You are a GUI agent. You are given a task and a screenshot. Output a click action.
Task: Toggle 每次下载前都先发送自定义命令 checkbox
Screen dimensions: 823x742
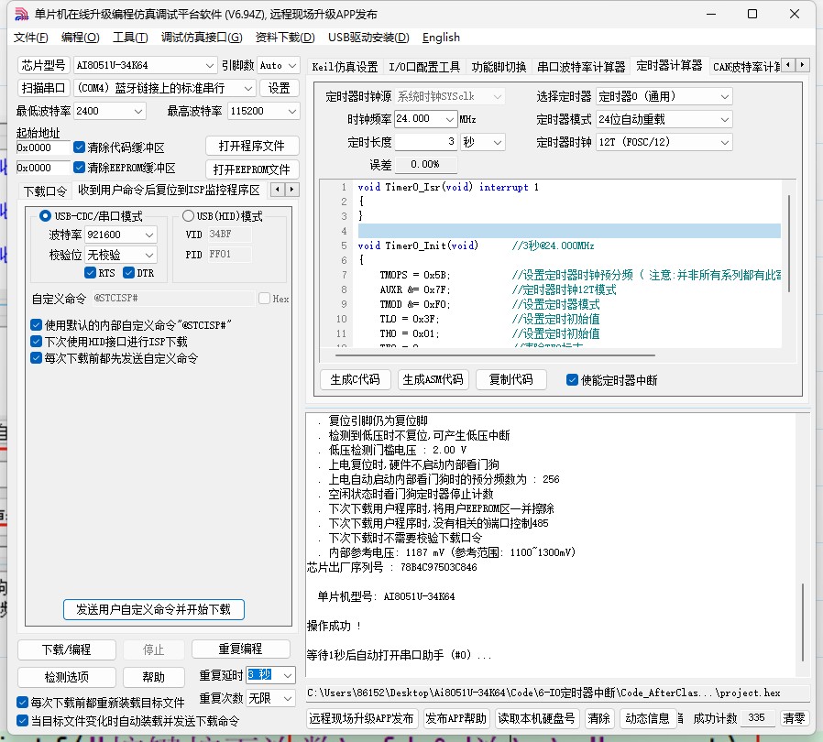click(x=37, y=358)
